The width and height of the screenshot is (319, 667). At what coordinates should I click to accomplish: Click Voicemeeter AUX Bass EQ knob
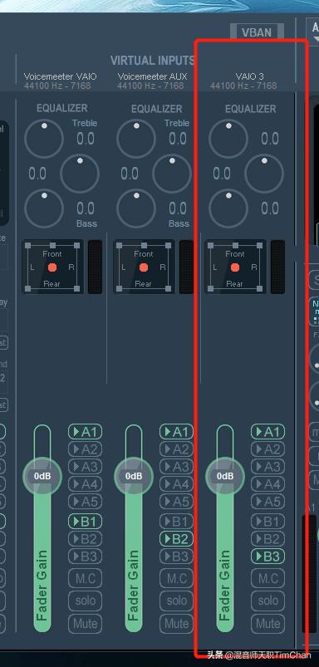[x=136, y=208]
